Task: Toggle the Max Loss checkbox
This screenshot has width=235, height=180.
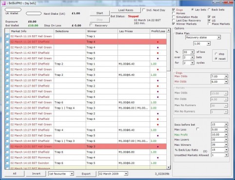Action: tap(197, 129)
